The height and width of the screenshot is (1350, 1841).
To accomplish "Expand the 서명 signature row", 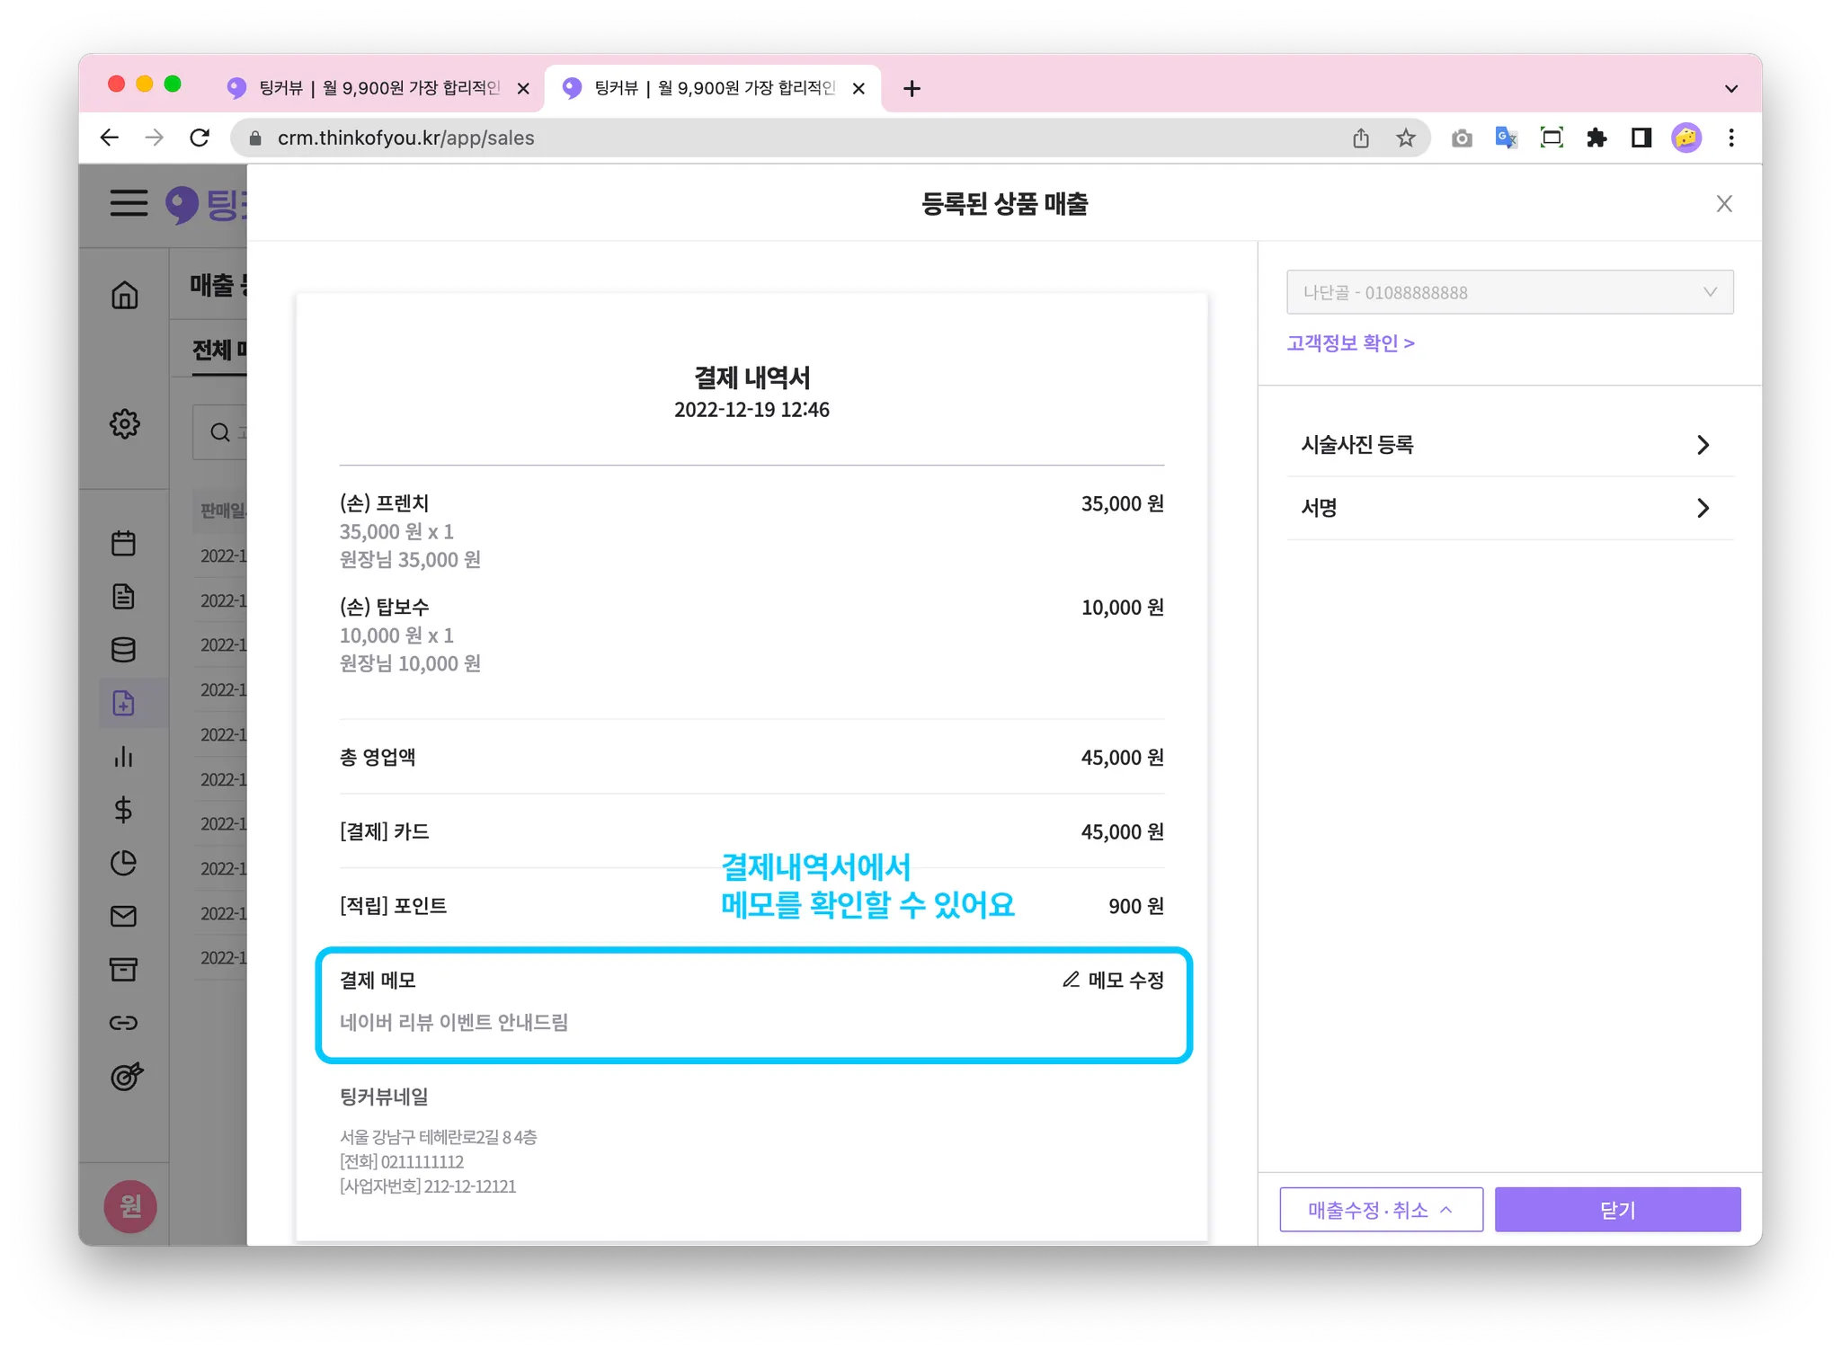I will (1509, 508).
